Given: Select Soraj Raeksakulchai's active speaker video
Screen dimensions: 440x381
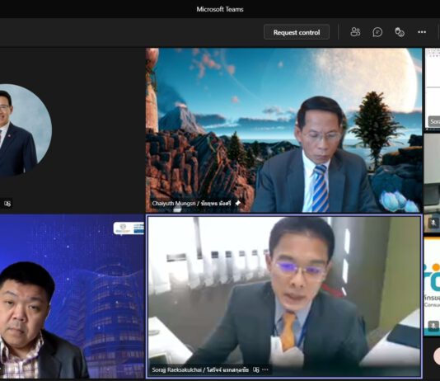Looking at the screenshot, I should [x=284, y=297].
